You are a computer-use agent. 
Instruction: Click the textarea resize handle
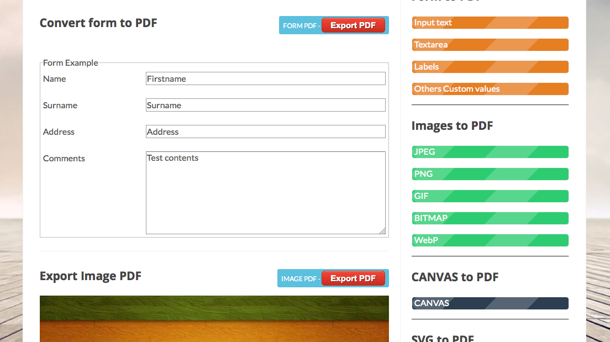[383, 230]
